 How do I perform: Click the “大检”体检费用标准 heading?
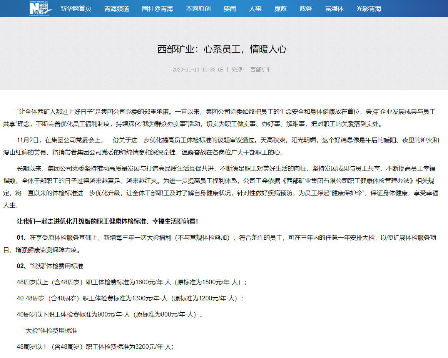tap(50, 330)
